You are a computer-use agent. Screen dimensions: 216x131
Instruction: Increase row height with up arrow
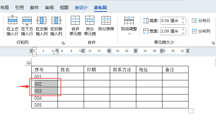183,19
